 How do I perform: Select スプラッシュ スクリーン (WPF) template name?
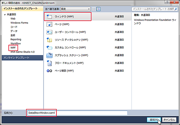[x=71, y=55]
